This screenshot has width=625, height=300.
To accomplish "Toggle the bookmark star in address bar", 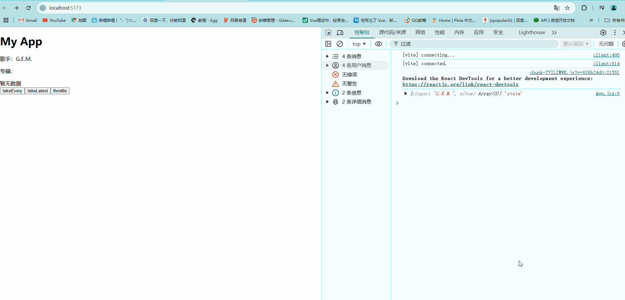I will pyautogui.click(x=568, y=8).
